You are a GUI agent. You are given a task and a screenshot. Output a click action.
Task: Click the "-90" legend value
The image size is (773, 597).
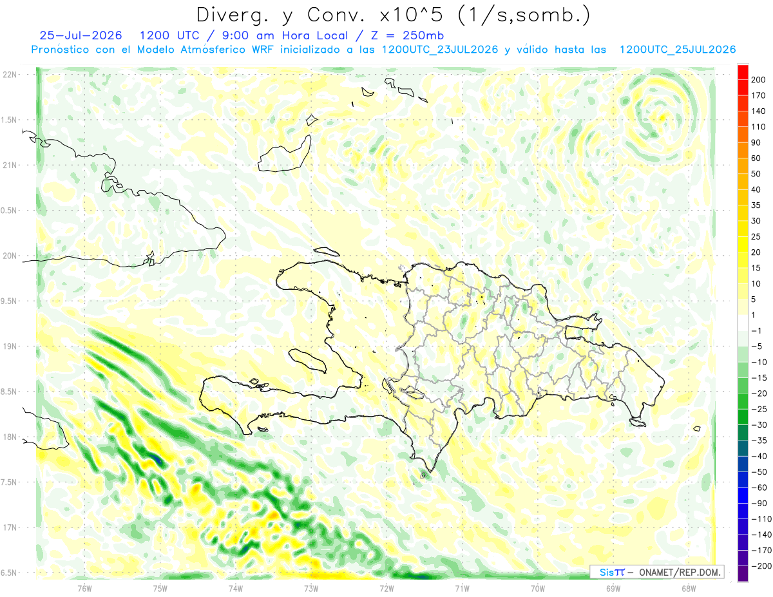pos(759,503)
